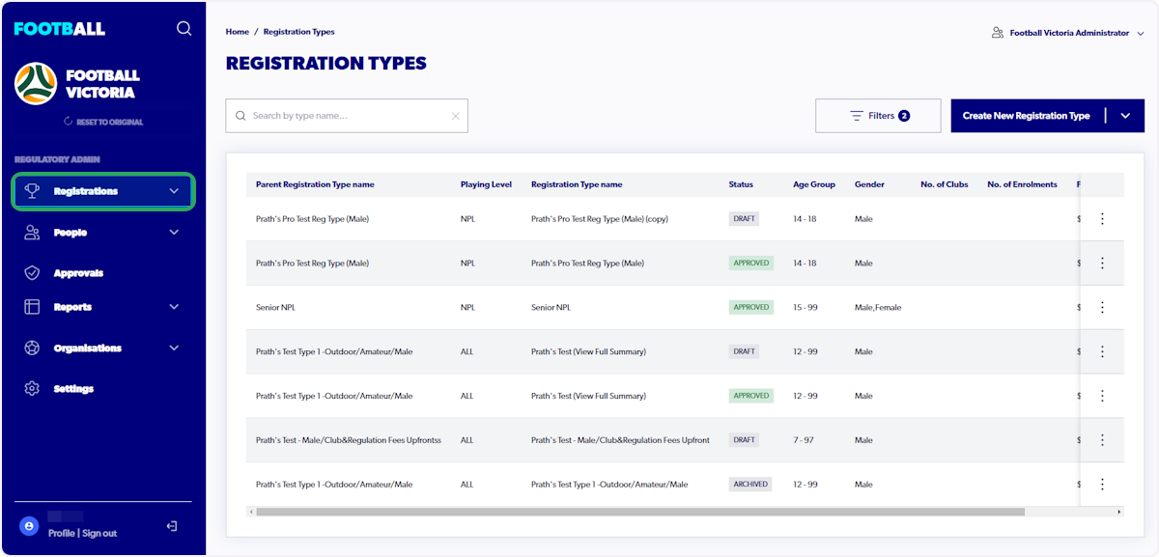Viewport: 1159px width, 557px height.
Task: Click the FOOTBALL brand logo text
Action: pos(60,29)
